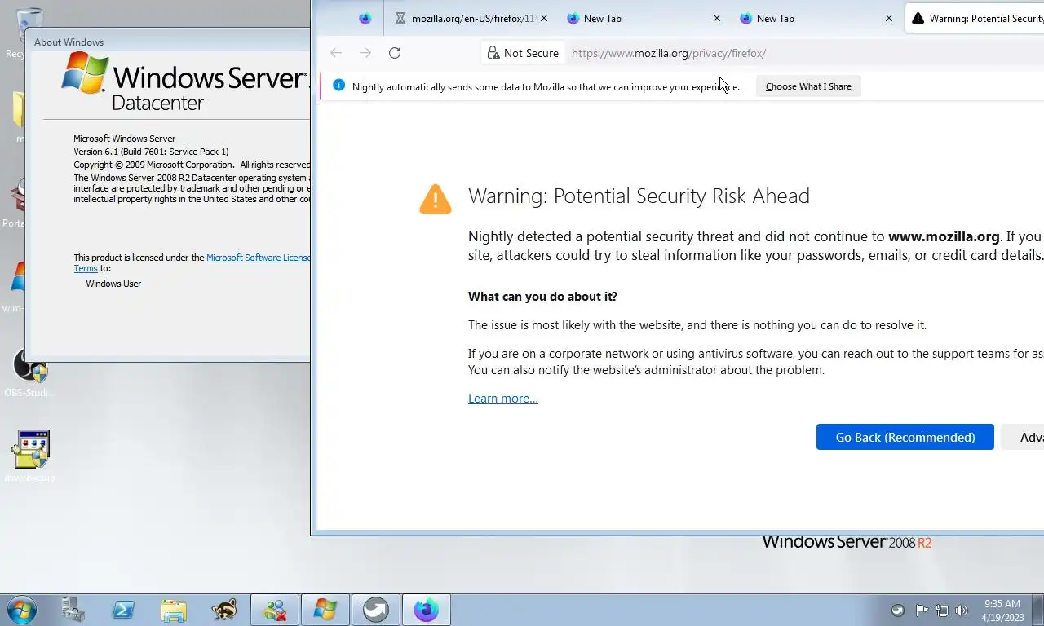Open Microsoft Software License Terms link

tap(258, 258)
